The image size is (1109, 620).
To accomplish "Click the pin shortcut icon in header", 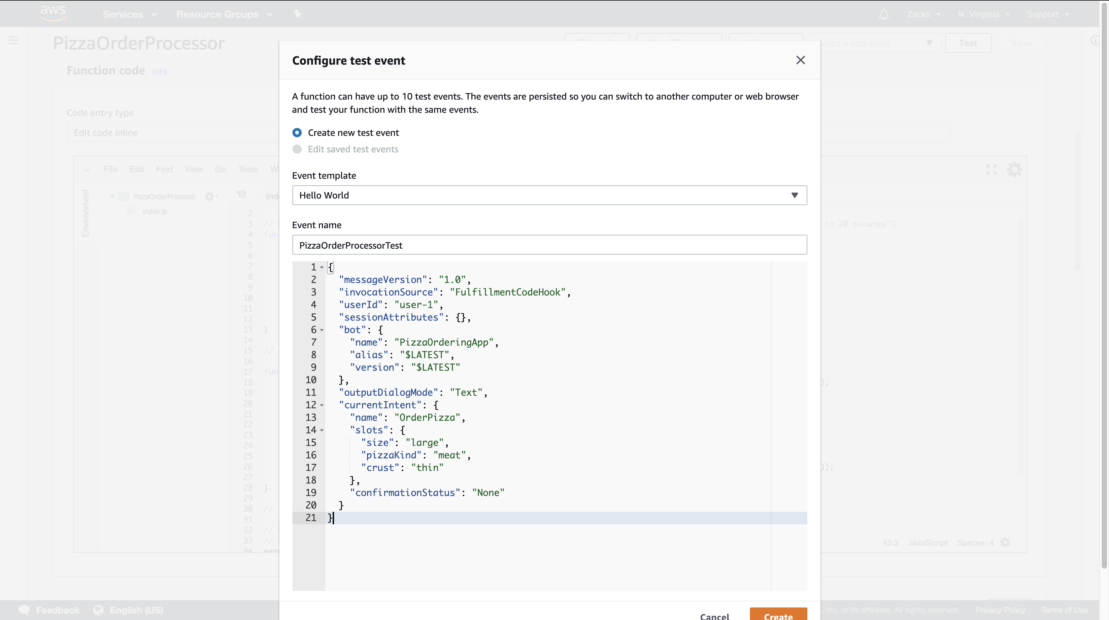I will click(x=297, y=14).
